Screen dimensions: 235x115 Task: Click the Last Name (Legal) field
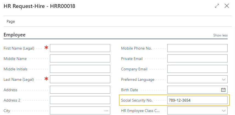point(80,79)
